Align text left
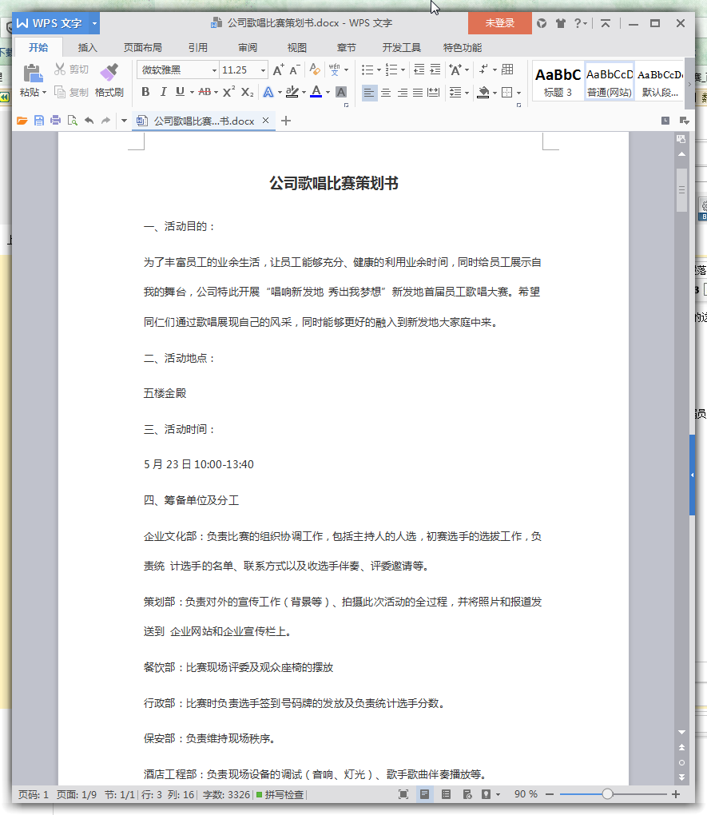The image size is (707, 815). (368, 93)
